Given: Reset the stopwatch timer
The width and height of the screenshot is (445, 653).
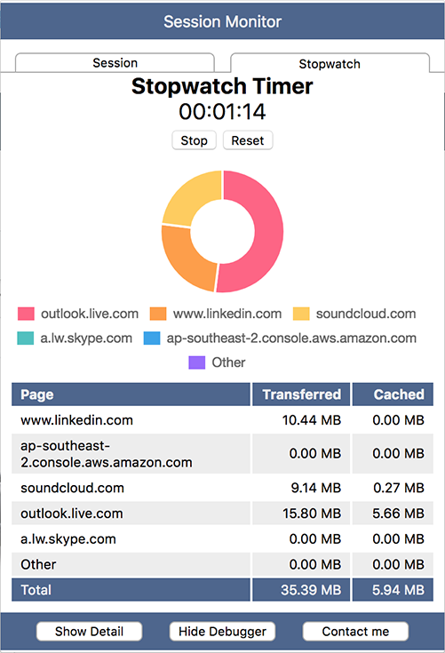Looking at the screenshot, I should 248,140.
